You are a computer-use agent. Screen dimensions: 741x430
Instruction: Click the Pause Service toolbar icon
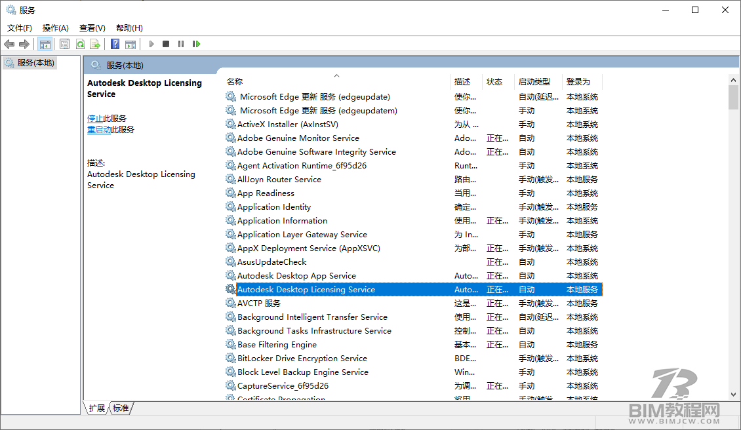pyautogui.click(x=181, y=44)
